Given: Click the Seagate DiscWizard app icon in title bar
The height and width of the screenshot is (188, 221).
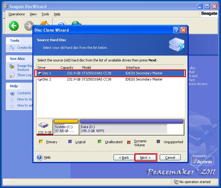Looking at the screenshot, I should (6, 6).
